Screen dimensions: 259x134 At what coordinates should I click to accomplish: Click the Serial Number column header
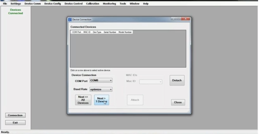point(110,32)
